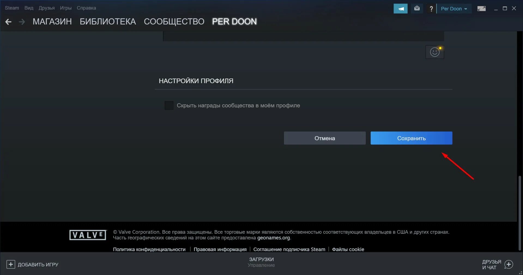
Task: Open Политика конфиденциальности link
Action: click(x=149, y=249)
